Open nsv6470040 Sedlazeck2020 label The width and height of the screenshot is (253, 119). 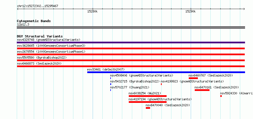click(x=168, y=105)
